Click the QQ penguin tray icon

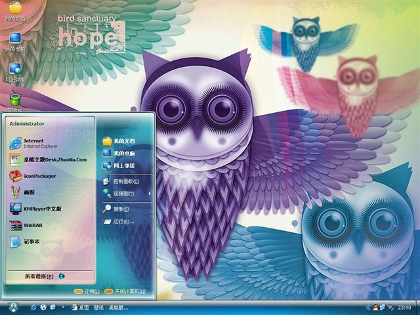(x=375, y=308)
